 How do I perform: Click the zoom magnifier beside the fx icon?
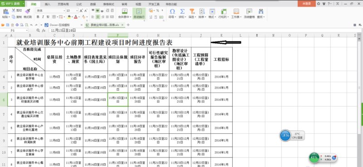[x=38, y=30]
